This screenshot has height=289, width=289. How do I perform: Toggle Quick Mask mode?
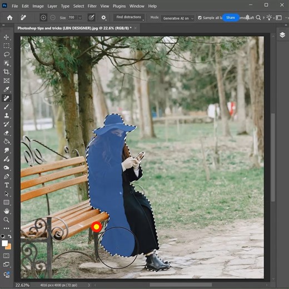pos(6,256)
